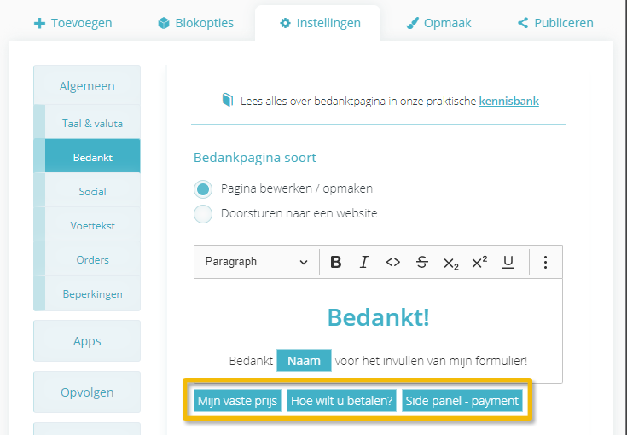Open the editor's more options menu

tap(546, 262)
